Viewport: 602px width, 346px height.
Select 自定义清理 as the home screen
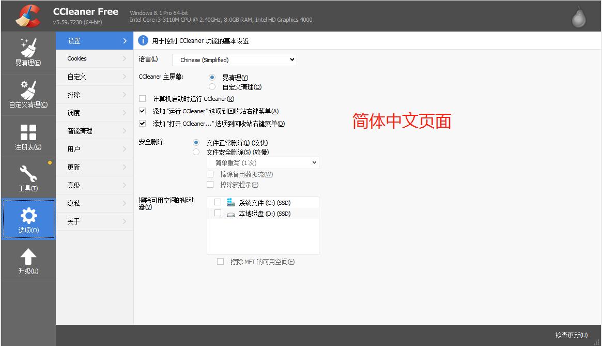click(x=211, y=86)
